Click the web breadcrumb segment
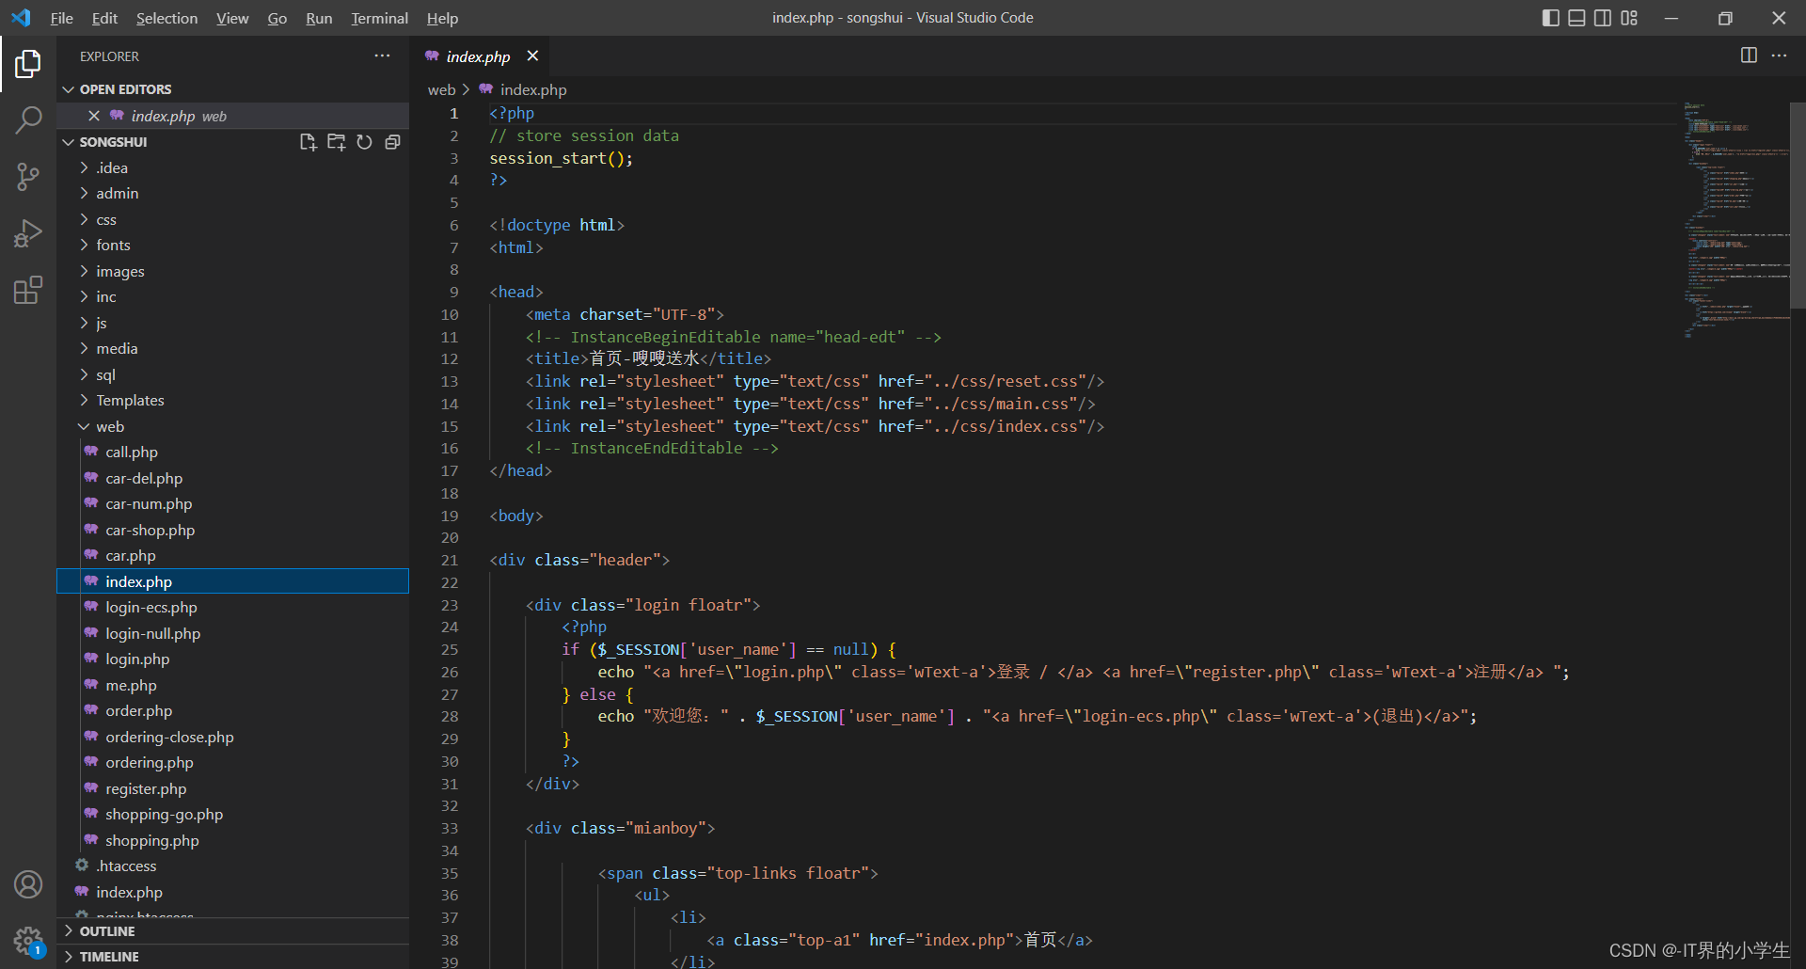Screen dimensions: 1806x969 [x=441, y=89]
